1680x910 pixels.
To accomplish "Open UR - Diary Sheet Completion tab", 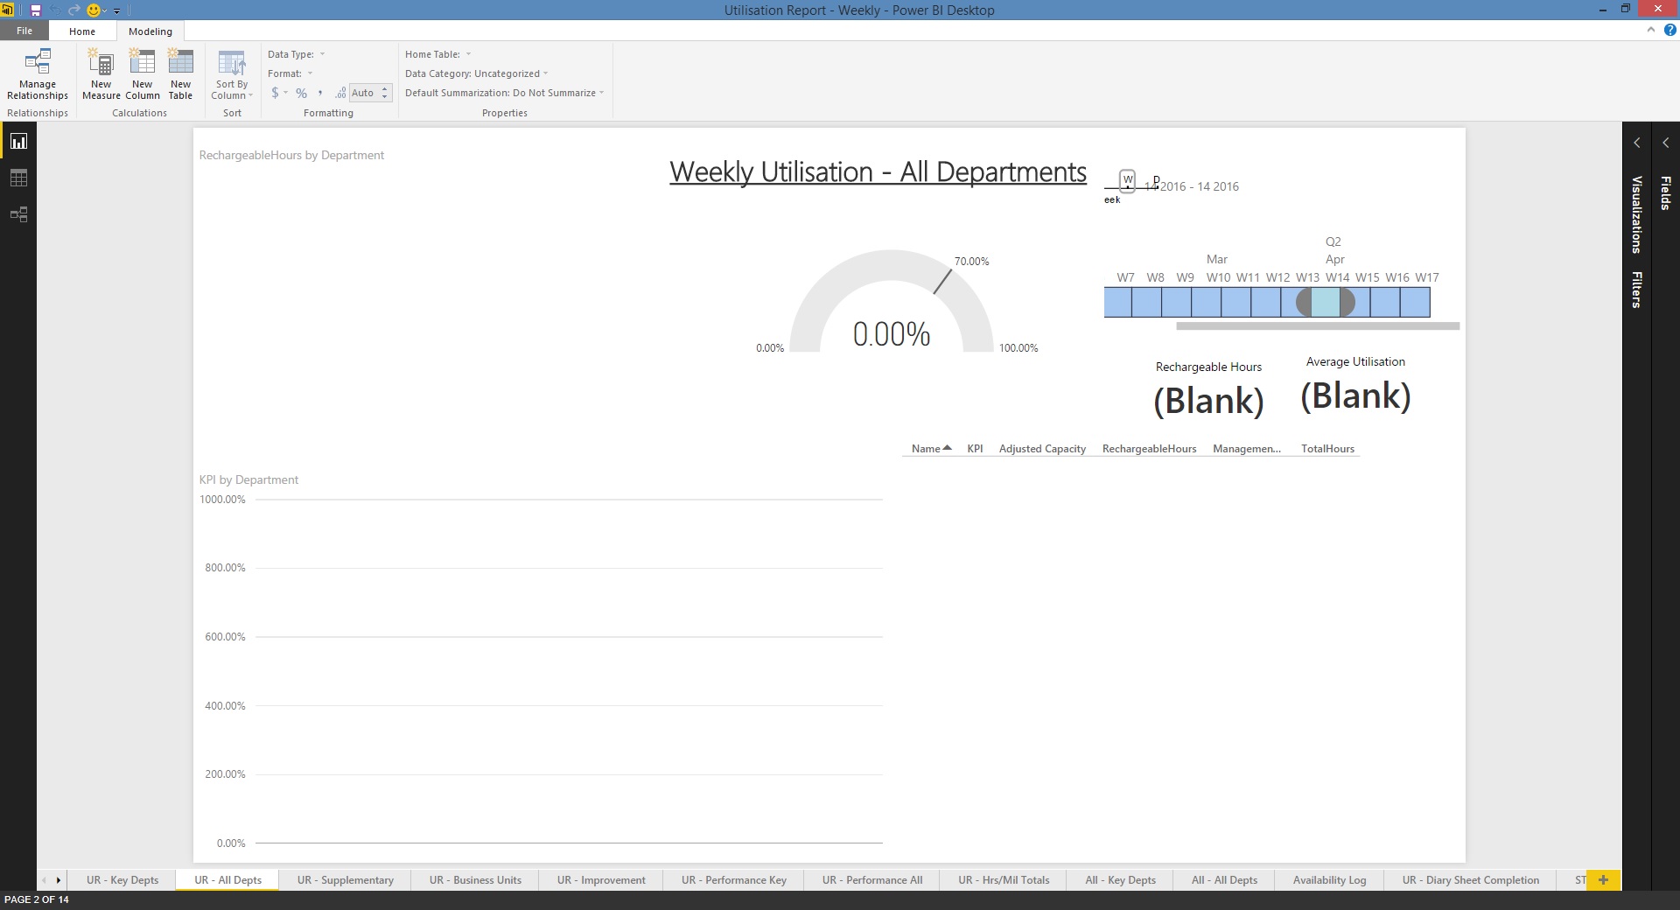I will click(1470, 880).
